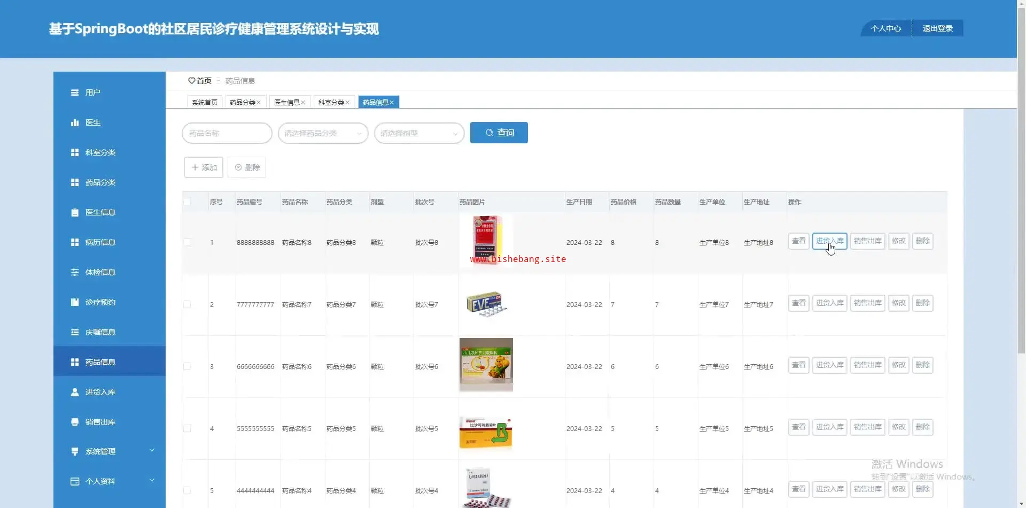This screenshot has height=508, width=1026.
Task: Click the 医生 bar chart icon in sidebar
Action: [75, 122]
